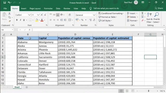Toggle middle vertical alignment
The height and width of the screenshot is (93, 166).
pyautogui.click(x=54, y=15)
